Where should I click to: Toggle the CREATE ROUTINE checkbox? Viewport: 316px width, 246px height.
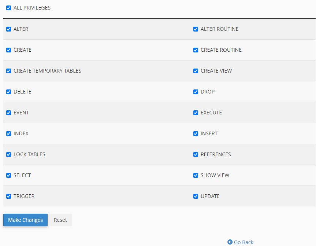point(196,50)
